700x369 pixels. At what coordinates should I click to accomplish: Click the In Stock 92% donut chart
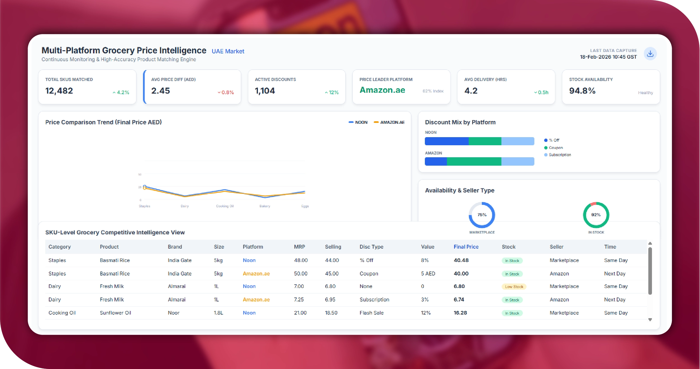tap(596, 215)
